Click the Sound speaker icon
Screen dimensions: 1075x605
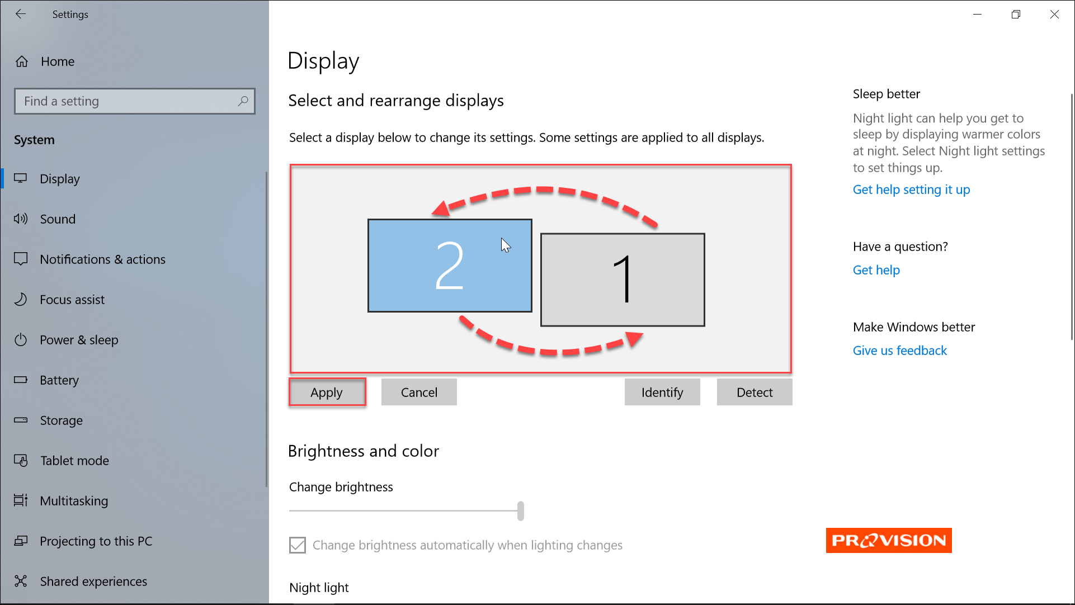click(21, 219)
